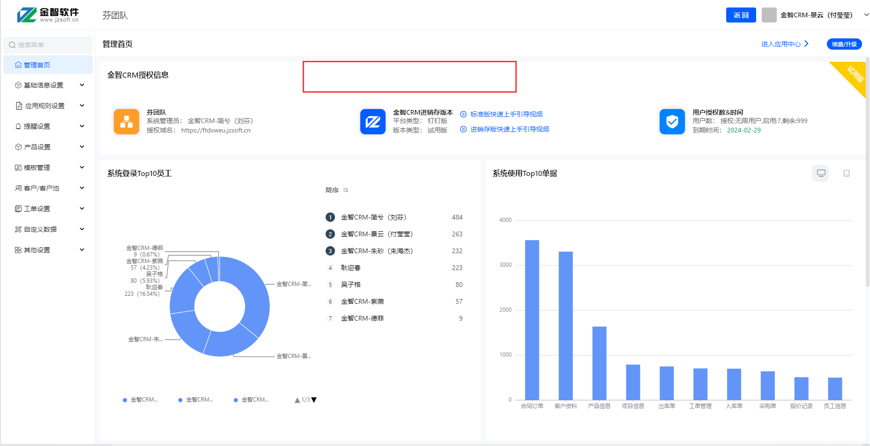The image size is (870, 446).
Task: Click 耿迎春 ranking row
Action: coord(394,268)
